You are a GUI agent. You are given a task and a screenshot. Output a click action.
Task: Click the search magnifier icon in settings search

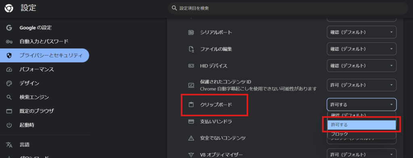pyautogui.click(x=174, y=8)
